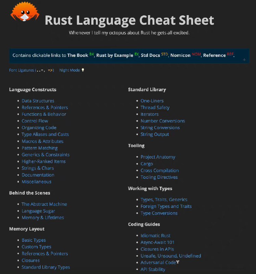Open Thread Safety link

(x=155, y=108)
